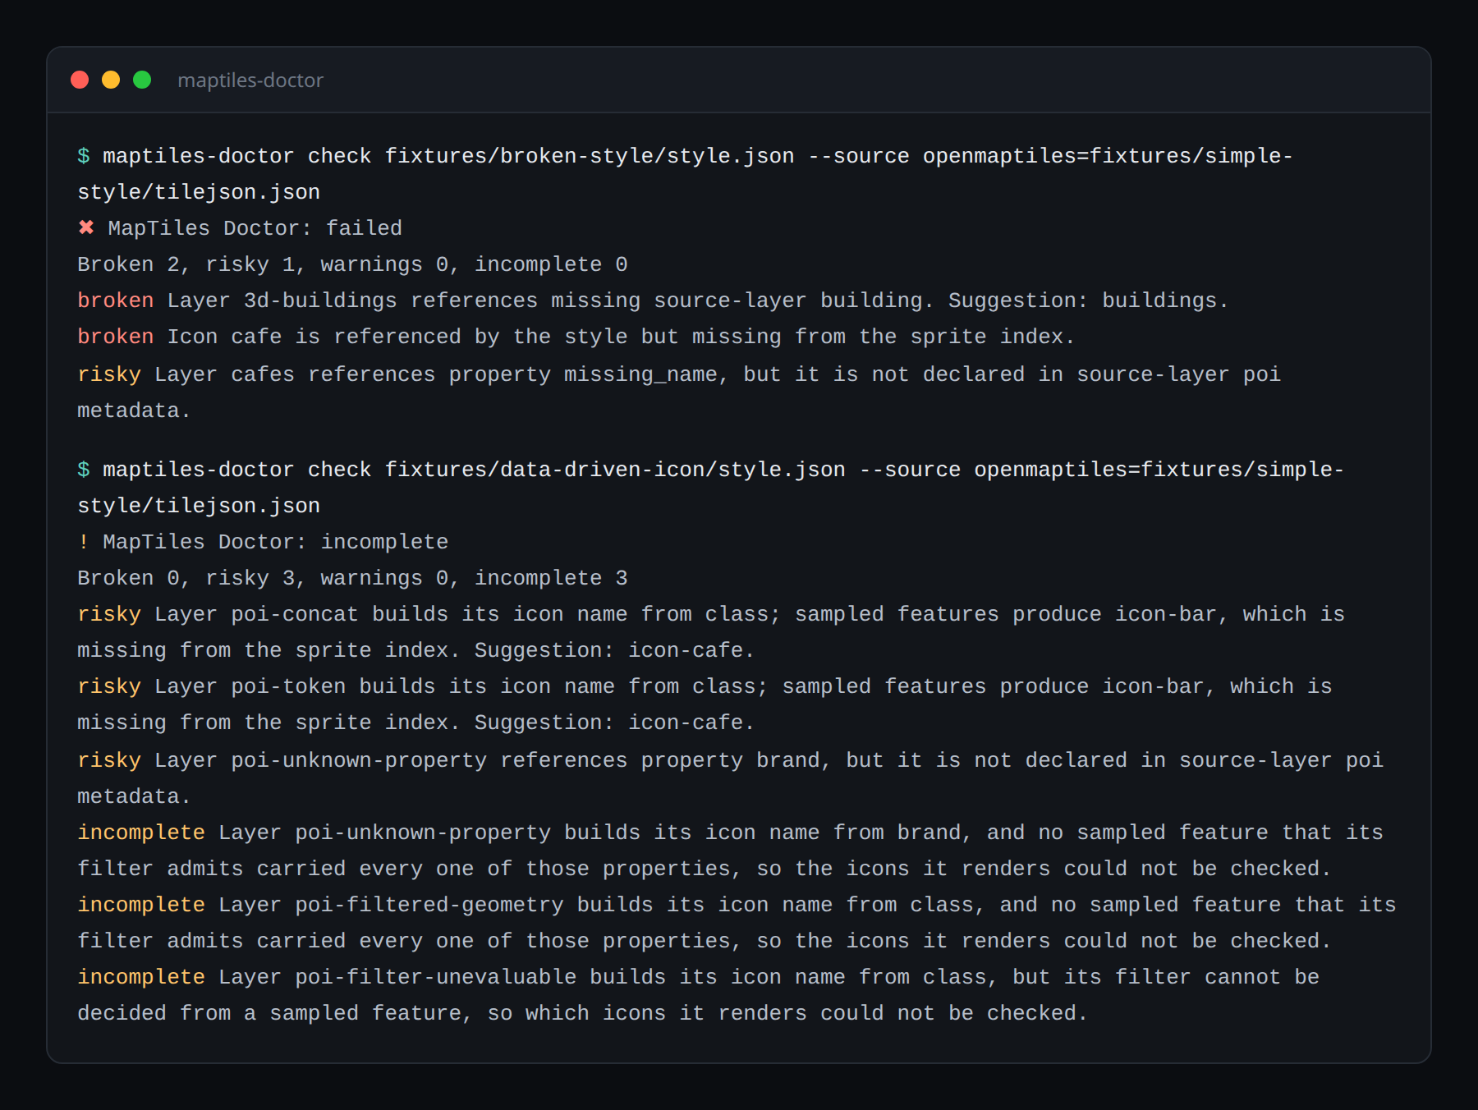1478x1110 pixels.
Task: Click the first red "broken" label for 3d-buildings
Action: pyautogui.click(x=116, y=300)
